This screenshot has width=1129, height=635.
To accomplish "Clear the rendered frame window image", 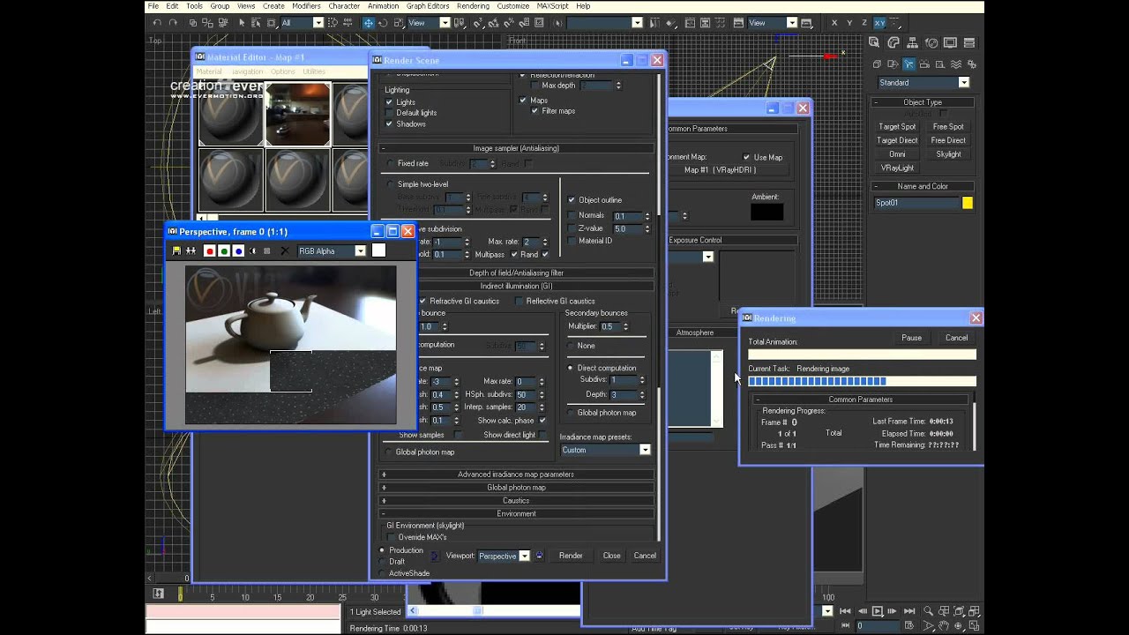I will pyautogui.click(x=284, y=251).
